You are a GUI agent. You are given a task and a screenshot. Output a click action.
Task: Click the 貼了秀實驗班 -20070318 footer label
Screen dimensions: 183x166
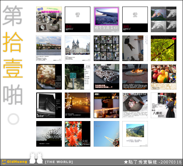click(x=155, y=162)
